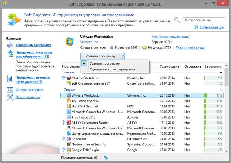Image resolution: width=231 pixels, height=163 pixels.
Task: Click the list scrollbar up arrow
Action: (x=227, y=66)
